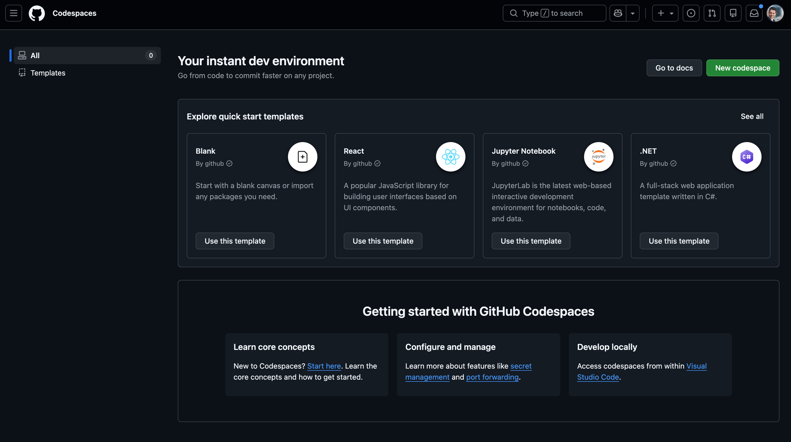Open the notifications inbox icon
This screenshot has width=791, height=442.
pyautogui.click(x=754, y=13)
